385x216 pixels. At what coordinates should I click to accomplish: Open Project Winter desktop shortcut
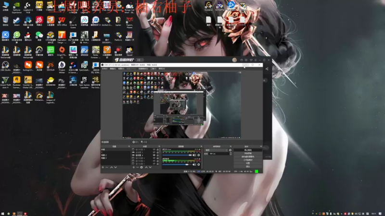(x=62, y=67)
